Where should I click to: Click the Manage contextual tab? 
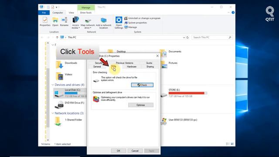pyautogui.click(x=86, y=7)
